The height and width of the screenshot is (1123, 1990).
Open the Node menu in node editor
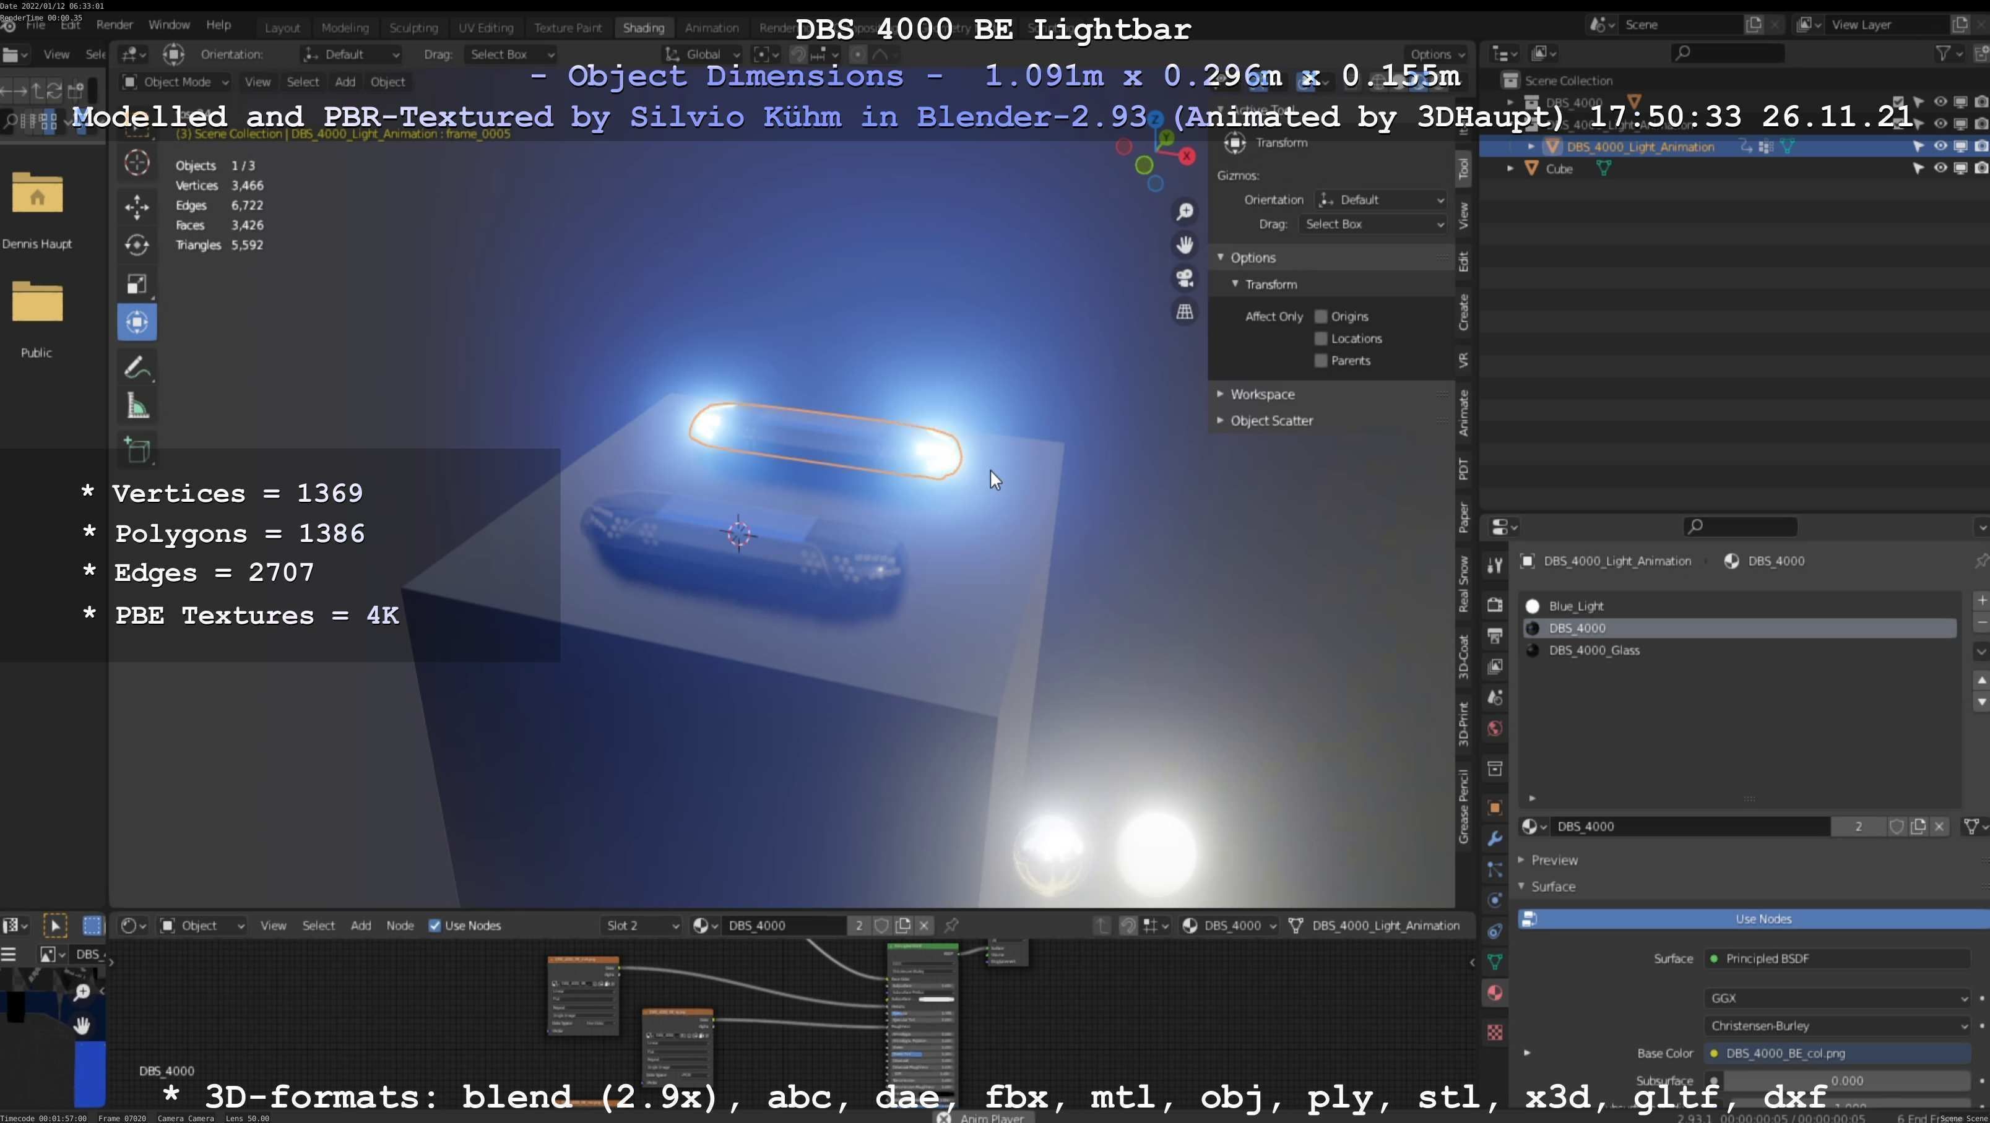click(x=400, y=925)
